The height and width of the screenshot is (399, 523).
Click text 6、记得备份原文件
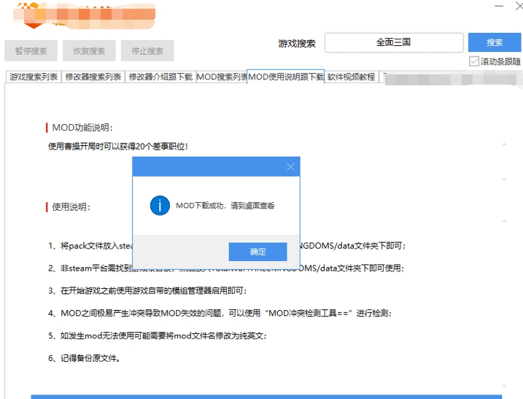pos(85,358)
